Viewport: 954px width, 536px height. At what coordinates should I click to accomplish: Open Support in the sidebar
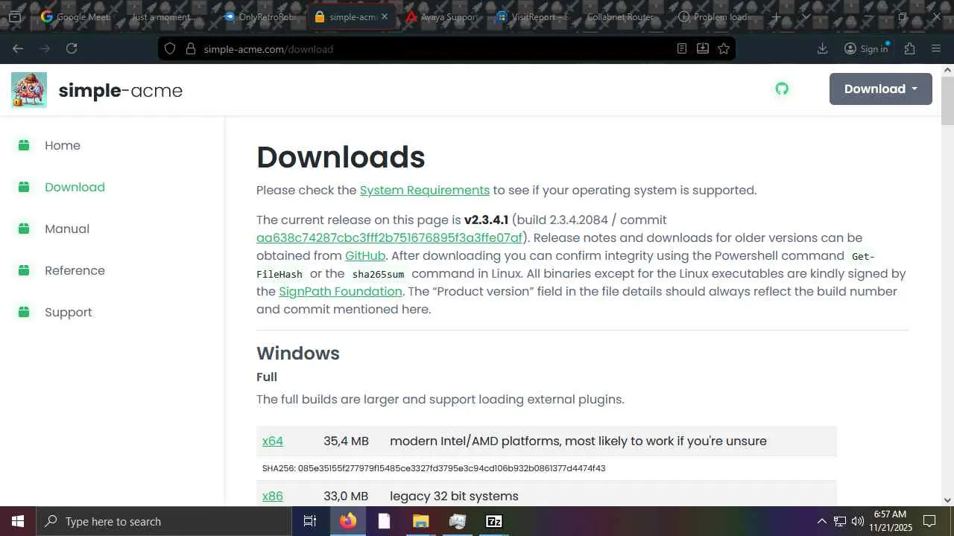pyautogui.click(x=69, y=312)
